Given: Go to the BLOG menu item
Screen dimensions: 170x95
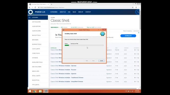Looking at the screenshot, I should (74, 12).
